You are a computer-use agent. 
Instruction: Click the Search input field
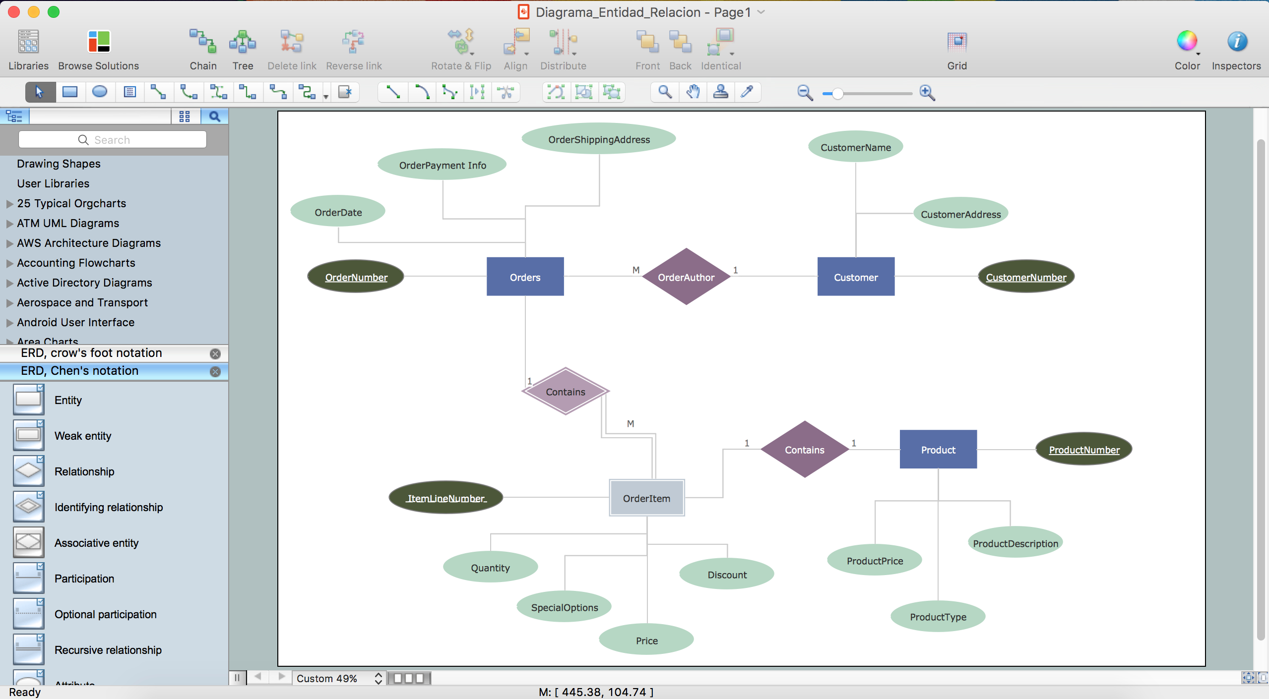tap(112, 139)
